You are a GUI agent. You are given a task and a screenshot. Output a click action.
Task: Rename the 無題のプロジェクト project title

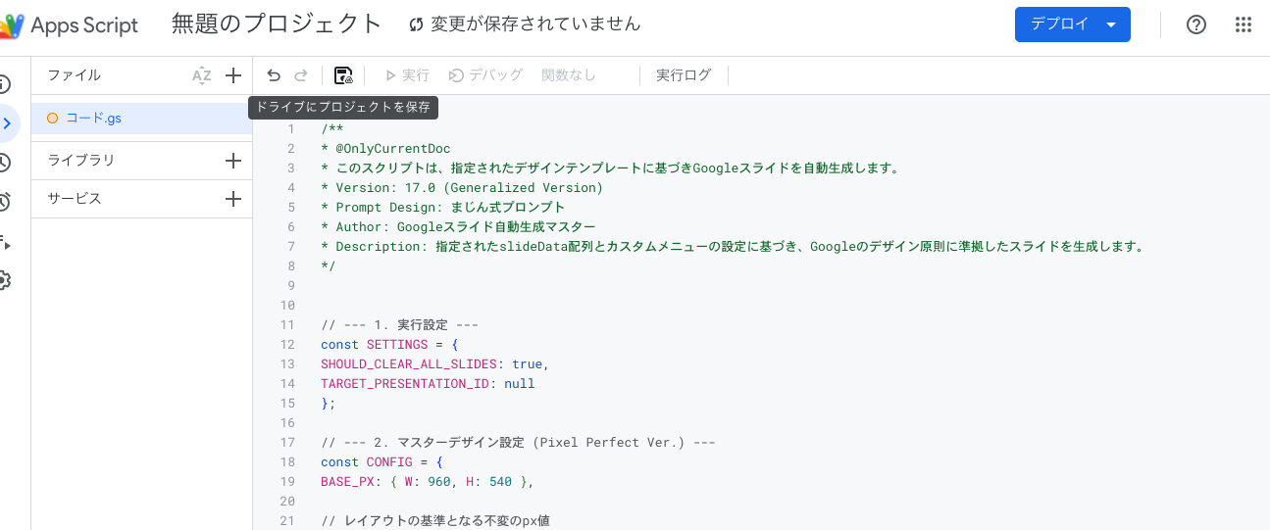pyautogui.click(x=277, y=24)
